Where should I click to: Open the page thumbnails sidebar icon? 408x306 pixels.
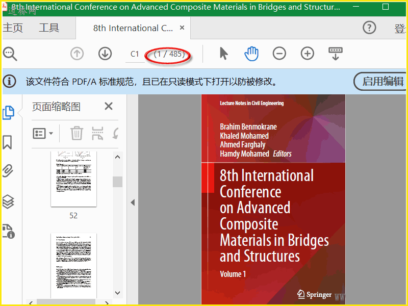[x=8, y=113]
